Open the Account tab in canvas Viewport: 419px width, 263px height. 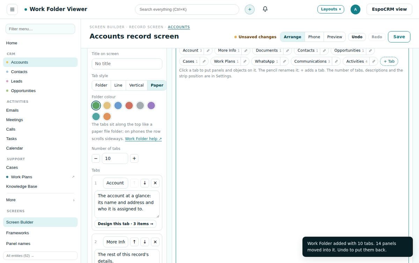point(192,51)
